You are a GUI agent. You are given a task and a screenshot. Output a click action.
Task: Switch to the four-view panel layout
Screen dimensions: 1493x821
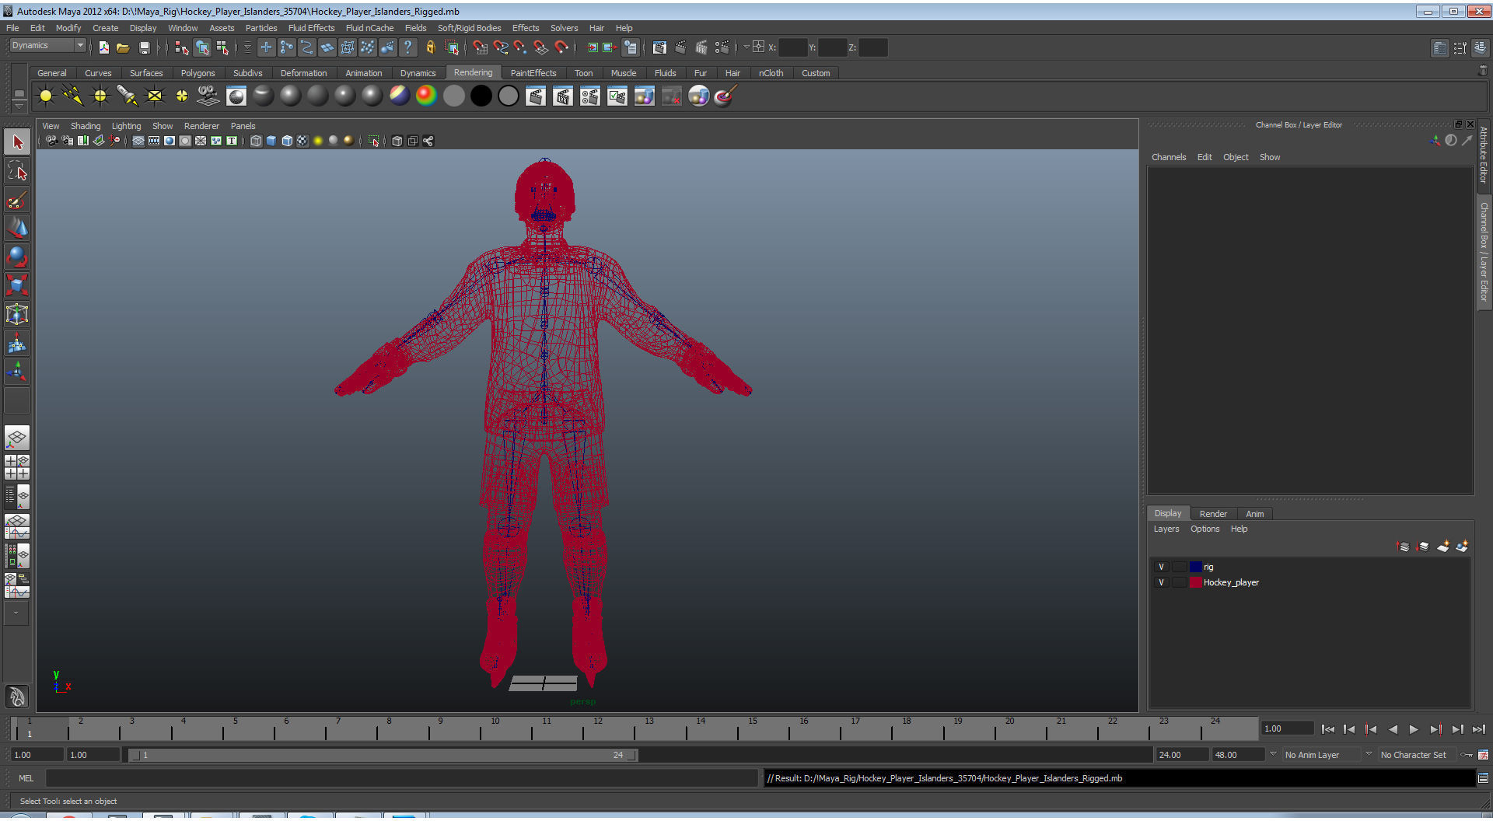tap(17, 467)
